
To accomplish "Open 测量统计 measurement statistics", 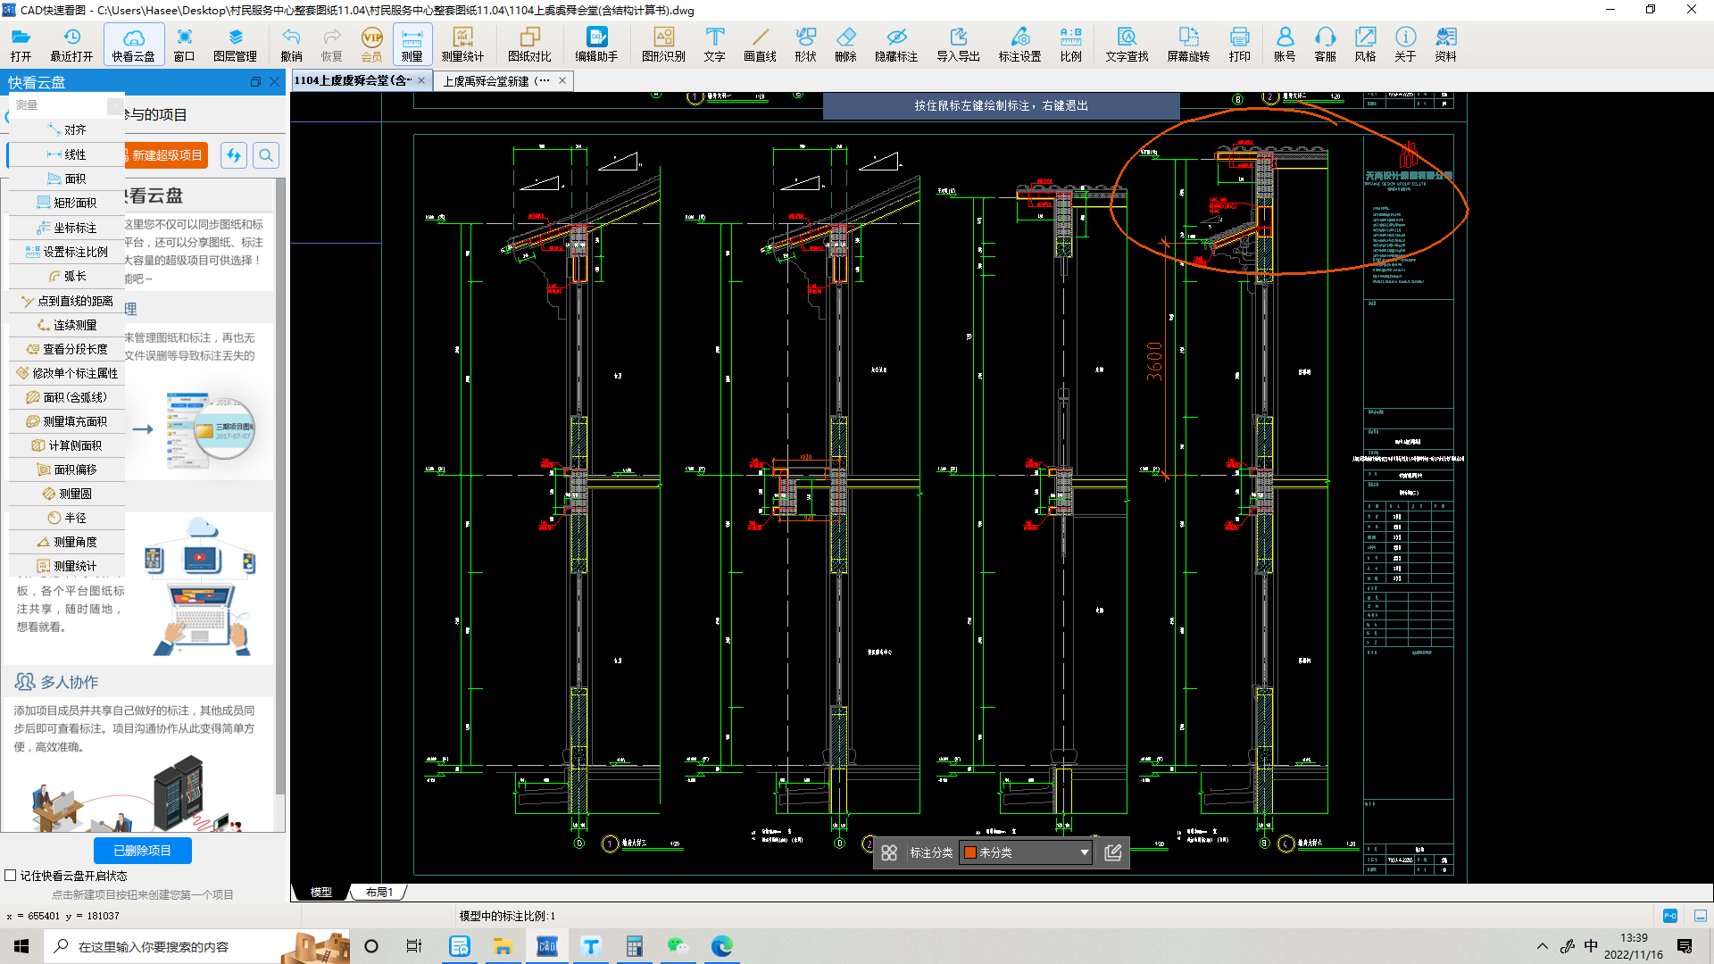I will 462,44.
